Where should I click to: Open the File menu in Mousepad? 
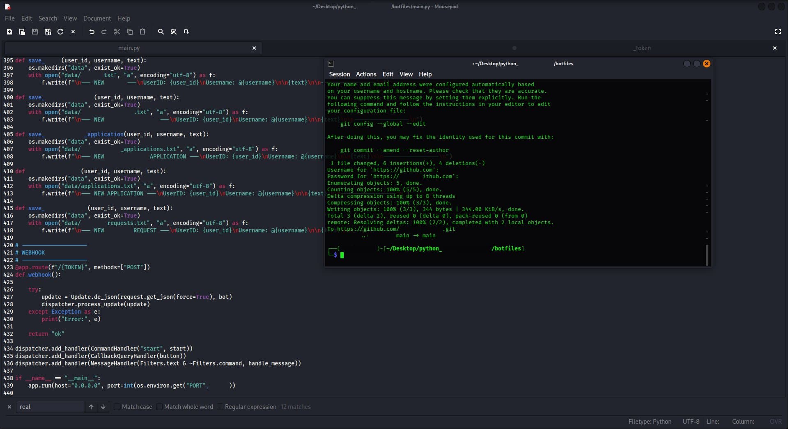[x=10, y=18]
